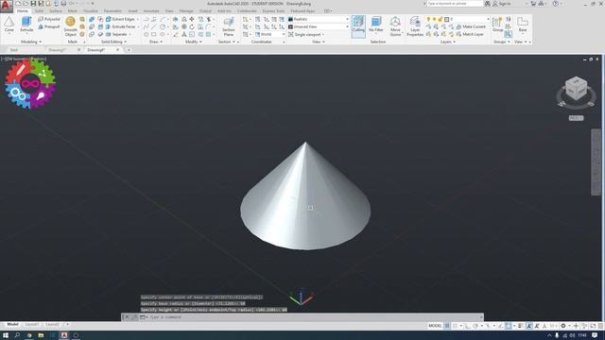605x340 pixels.
Task: Click the Open file icon in quick access toolbar
Action: click(x=26, y=4)
